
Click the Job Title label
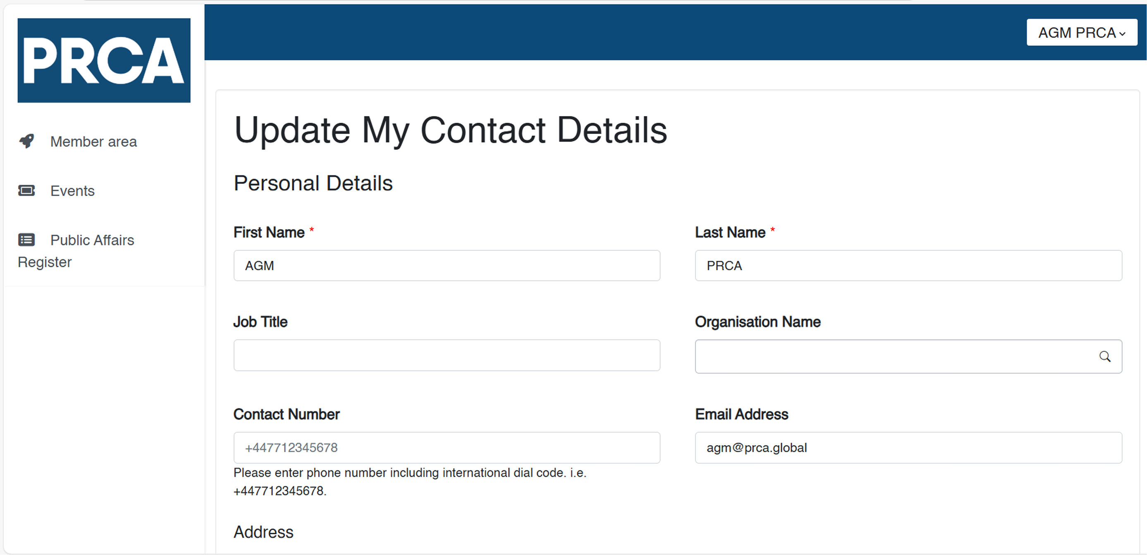260,322
